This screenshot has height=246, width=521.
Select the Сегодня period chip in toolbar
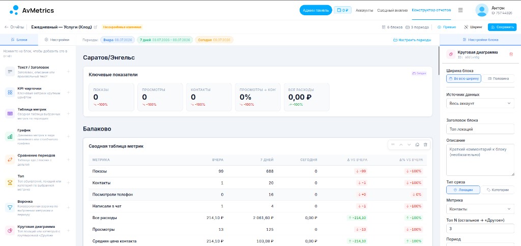tap(214, 40)
